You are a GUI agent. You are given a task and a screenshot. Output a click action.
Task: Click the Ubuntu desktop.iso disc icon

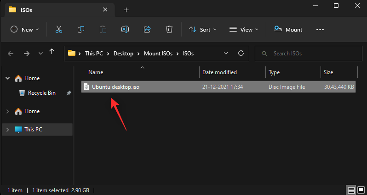(x=86, y=87)
